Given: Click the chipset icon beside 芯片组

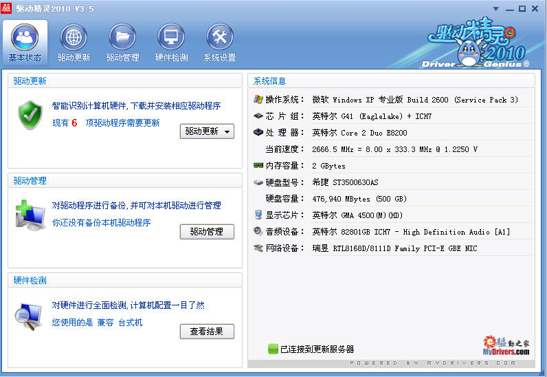Looking at the screenshot, I should tap(258, 116).
